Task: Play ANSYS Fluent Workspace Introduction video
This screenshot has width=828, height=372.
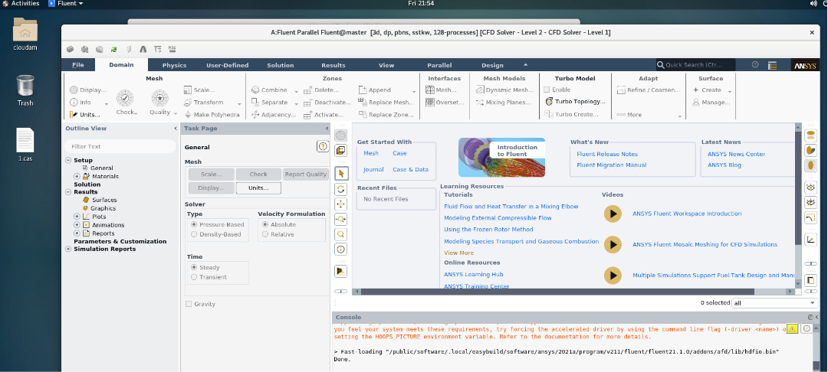Action: tap(613, 214)
